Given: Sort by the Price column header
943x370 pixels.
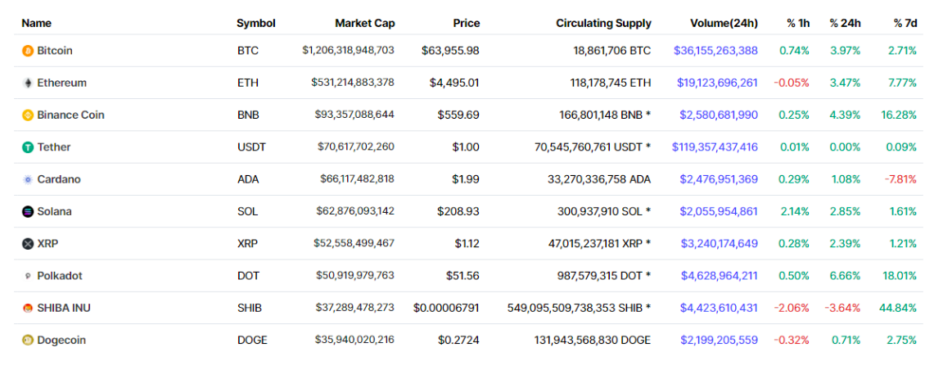Looking at the screenshot, I should pyautogui.click(x=466, y=23).
